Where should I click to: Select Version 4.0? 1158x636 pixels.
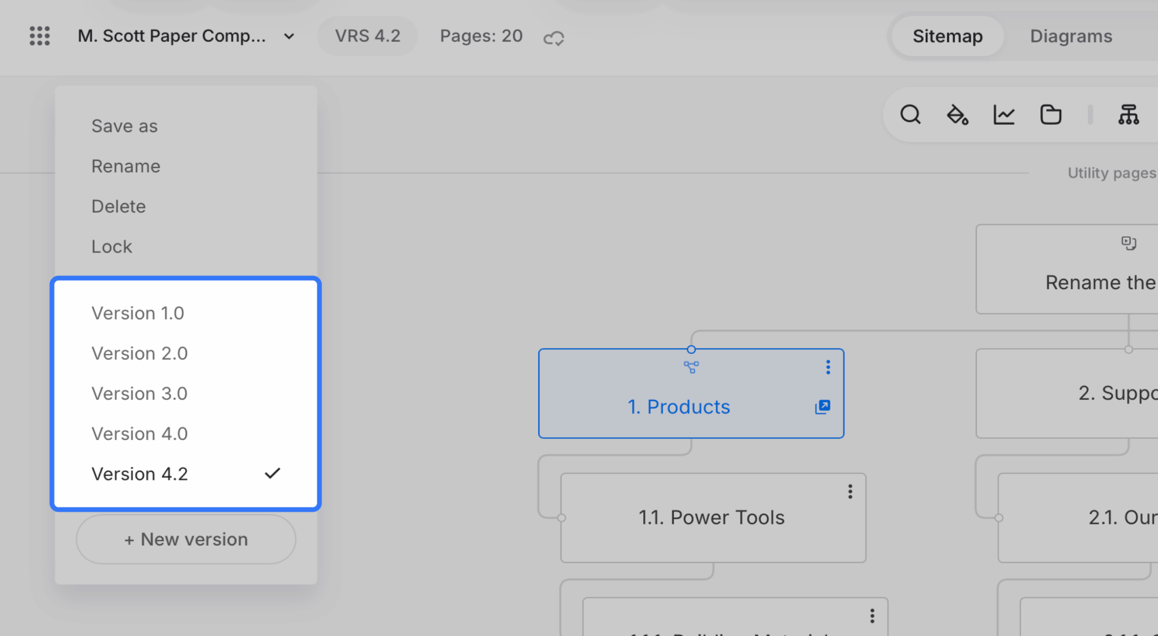point(185,433)
